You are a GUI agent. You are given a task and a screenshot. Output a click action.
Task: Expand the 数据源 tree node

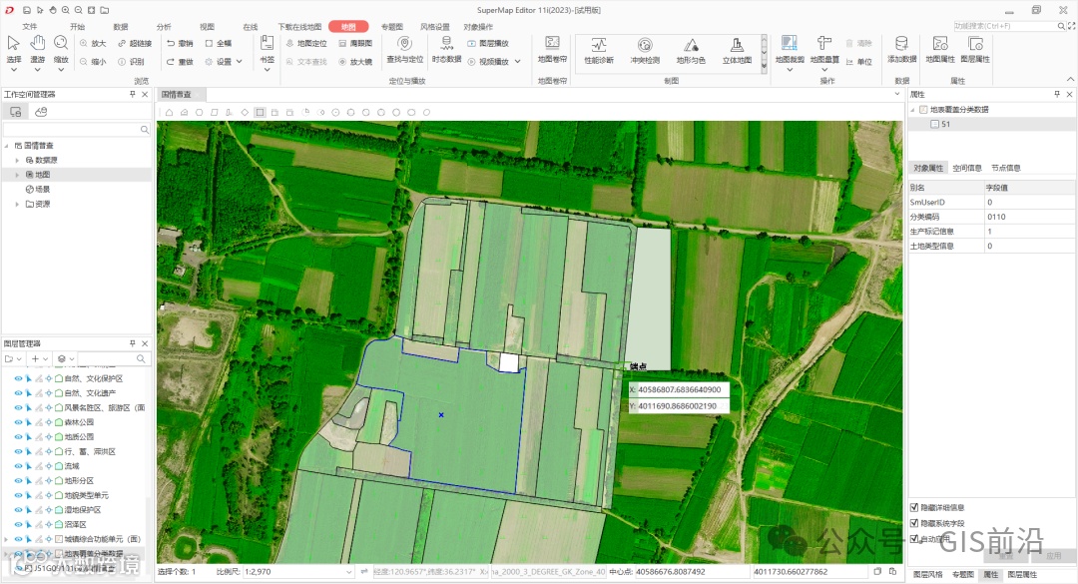coord(17,160)
